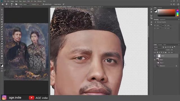Select the Zoom tool
Viewport: 180px width, 101px height.
[2, 58]
